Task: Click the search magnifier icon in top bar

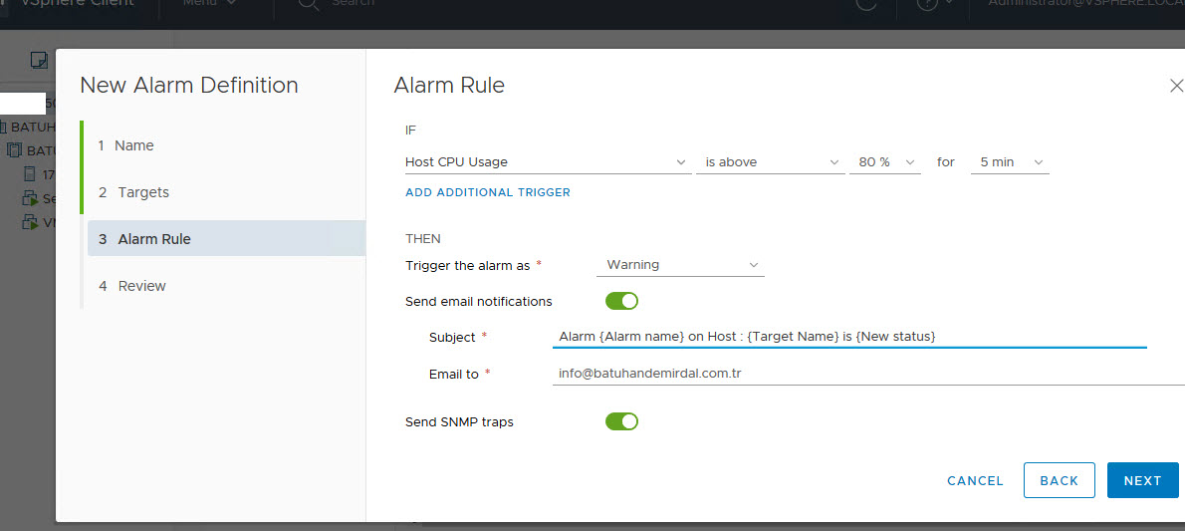Action: pos(308,5)
